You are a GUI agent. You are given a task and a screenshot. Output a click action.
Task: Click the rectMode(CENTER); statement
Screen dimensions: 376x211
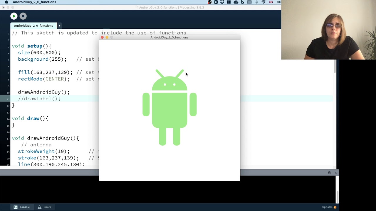pyautogui.click(x=44, y=79)
